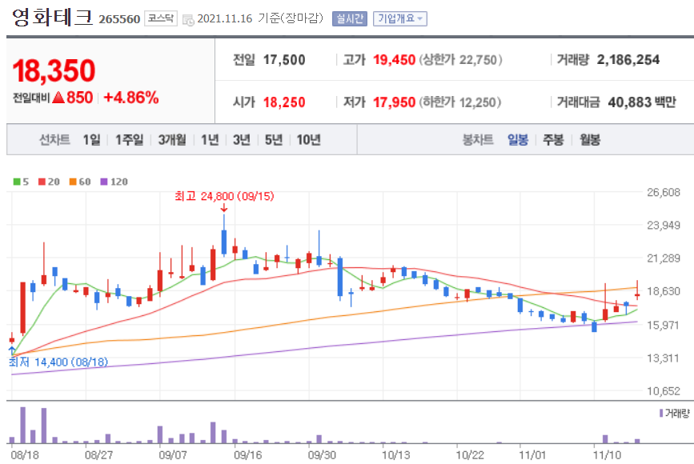Click the 최저 14,400 (08/18) low marker

point(58,362)
